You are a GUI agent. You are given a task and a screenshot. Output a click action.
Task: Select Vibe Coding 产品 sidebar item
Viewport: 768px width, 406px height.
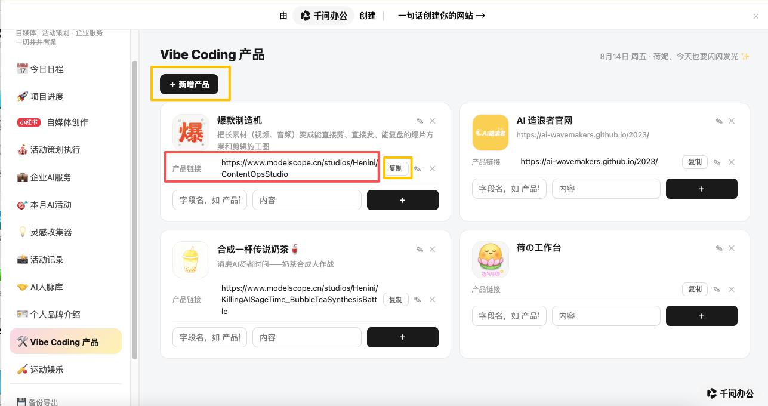[66, 342]
